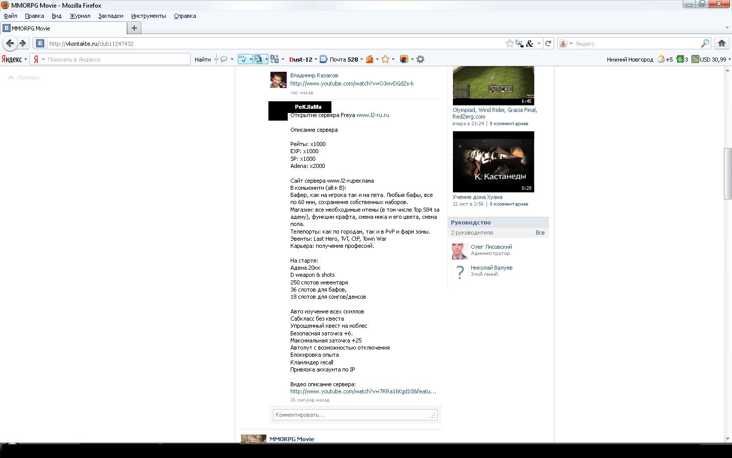Open the Вид menu
The width and height of the screenshot is (732, 458).
56,16
